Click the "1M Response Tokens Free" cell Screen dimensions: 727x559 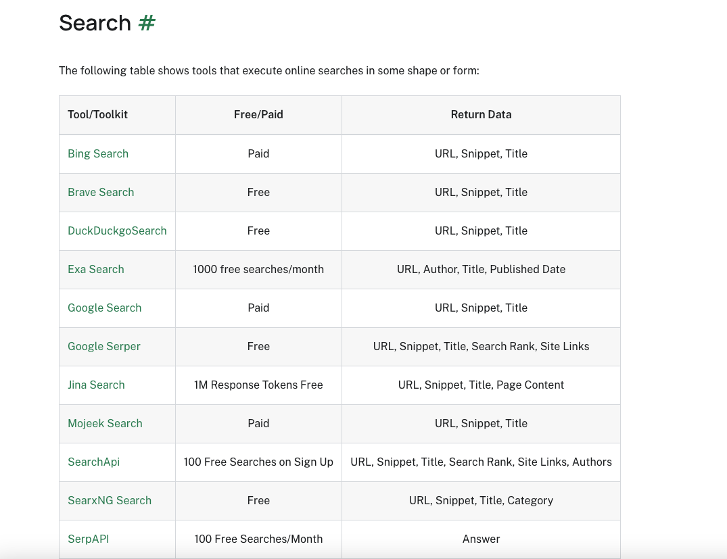point(258,385)
